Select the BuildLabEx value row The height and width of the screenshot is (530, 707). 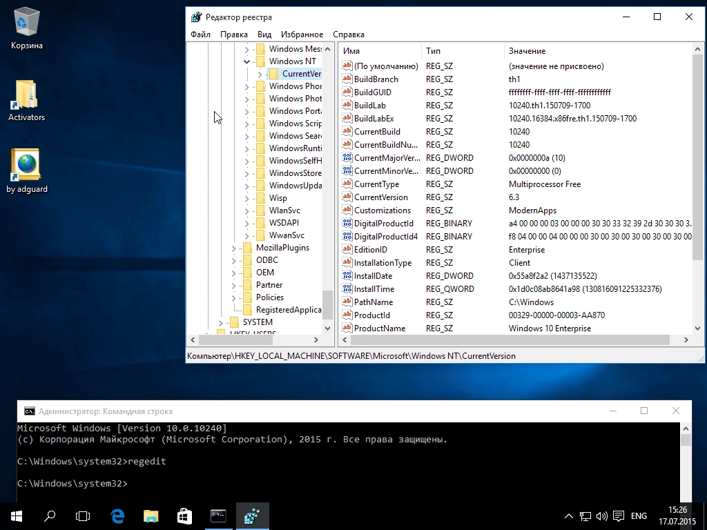coord(515,119)
